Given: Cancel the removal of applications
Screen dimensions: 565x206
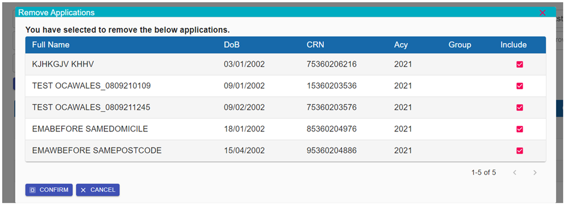Looking at the screenshot, I should tap(98, 190).
